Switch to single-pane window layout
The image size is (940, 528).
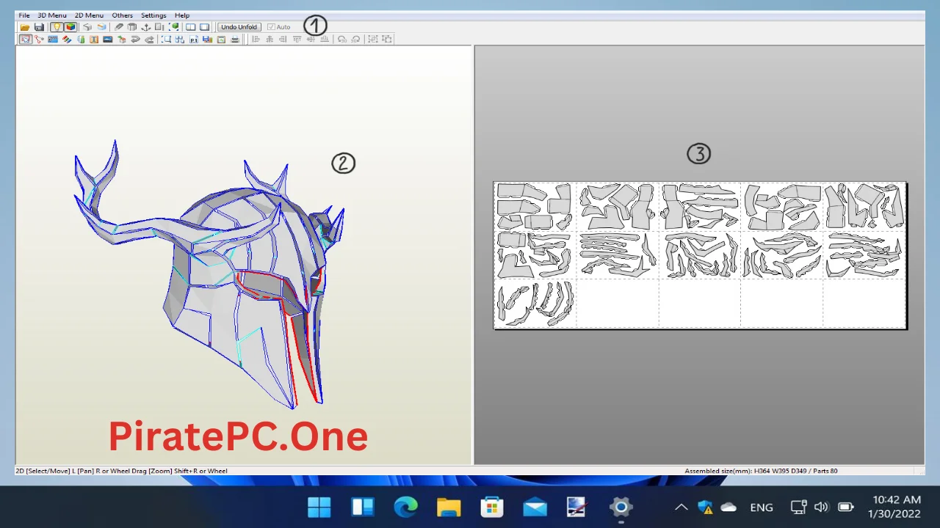tap(204, 27)
